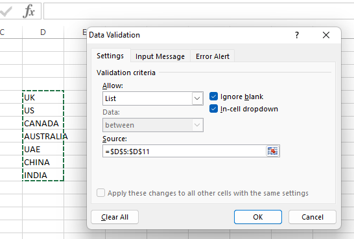Click the Clear All button

(115, 217)
